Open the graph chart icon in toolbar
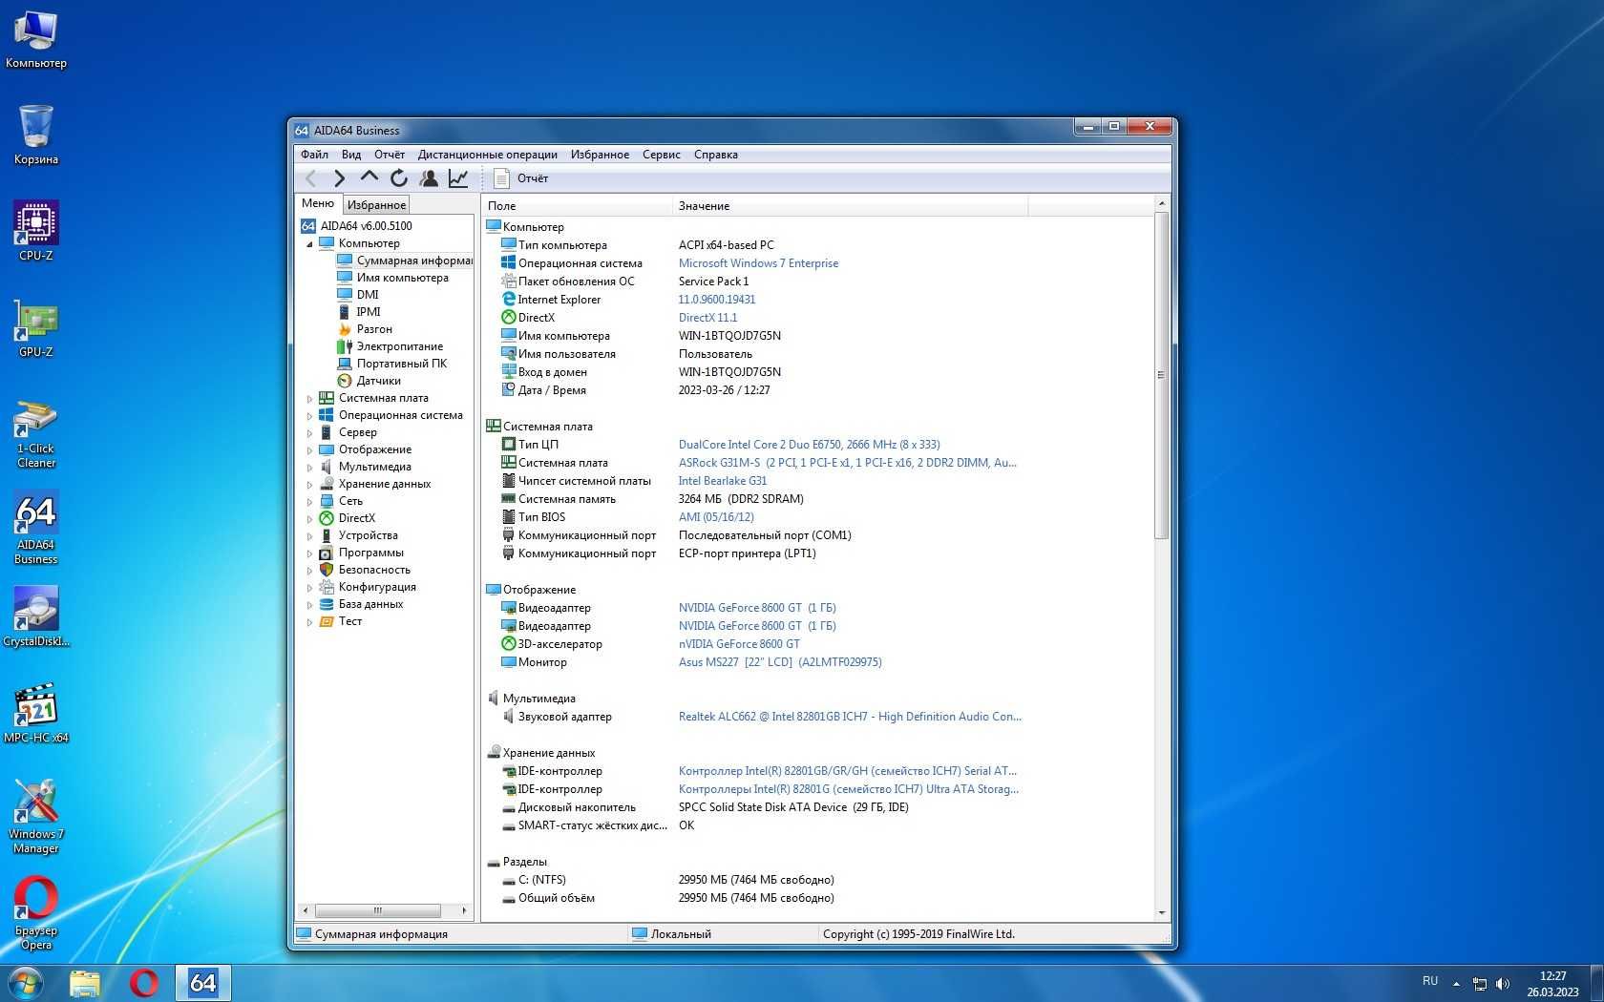Screen dimensions: 1604x1002 (x=458, y=178)
